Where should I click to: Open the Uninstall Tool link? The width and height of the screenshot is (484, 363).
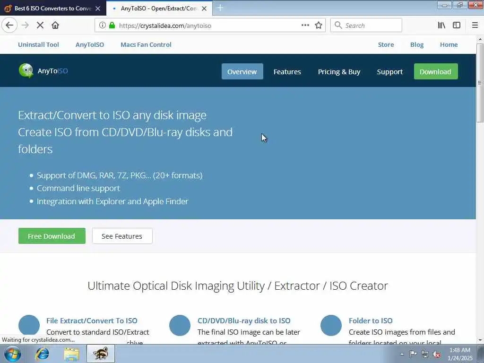(x=38, y=44)
